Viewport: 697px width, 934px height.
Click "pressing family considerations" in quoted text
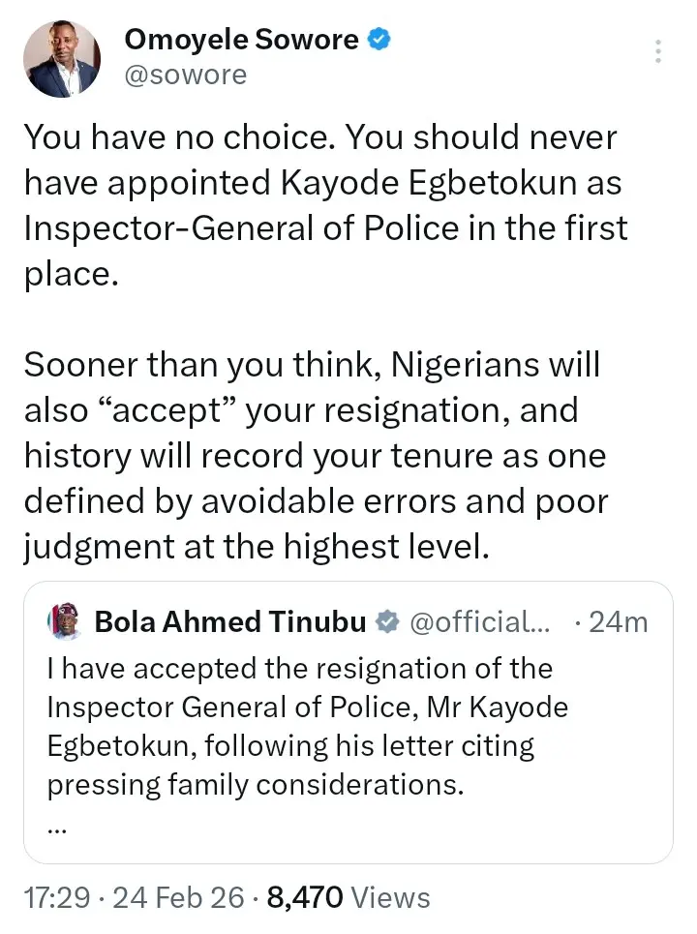click(256, 784)
